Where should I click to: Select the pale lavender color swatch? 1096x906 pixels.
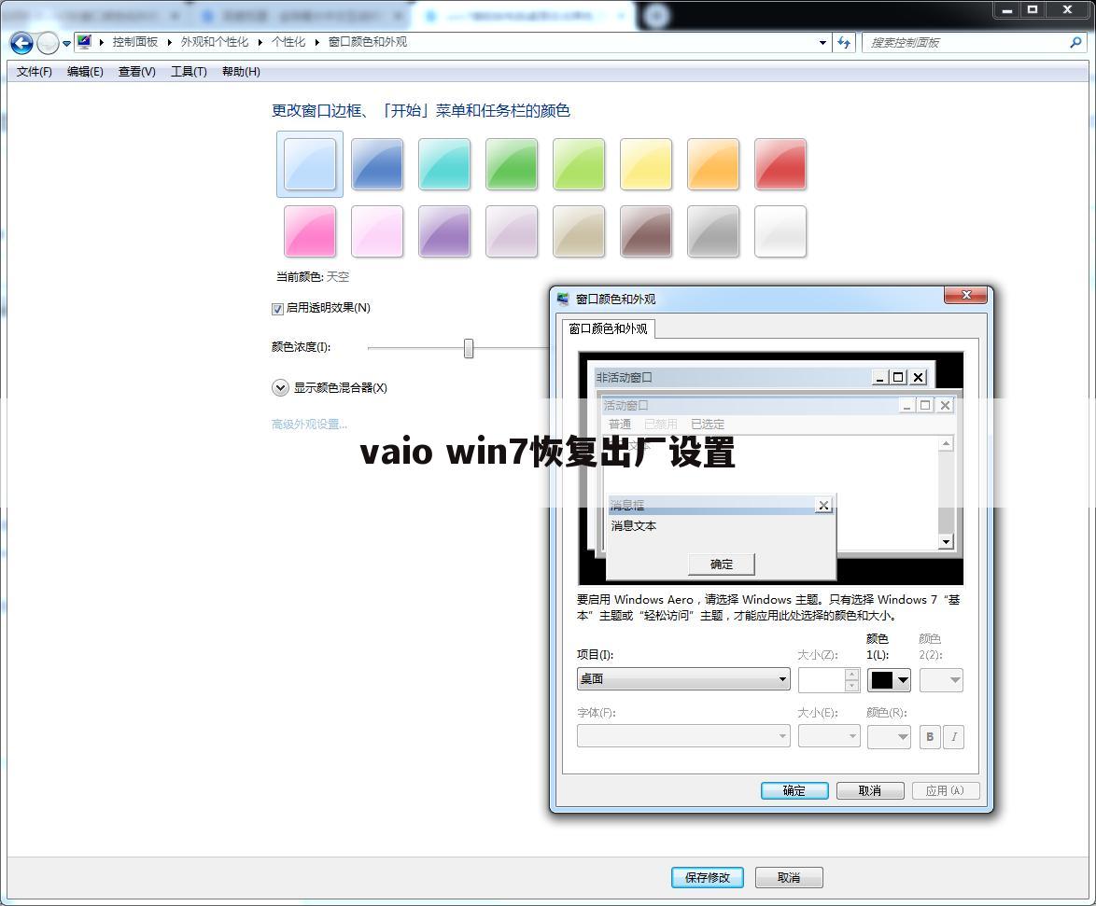(x=512, y=231)
